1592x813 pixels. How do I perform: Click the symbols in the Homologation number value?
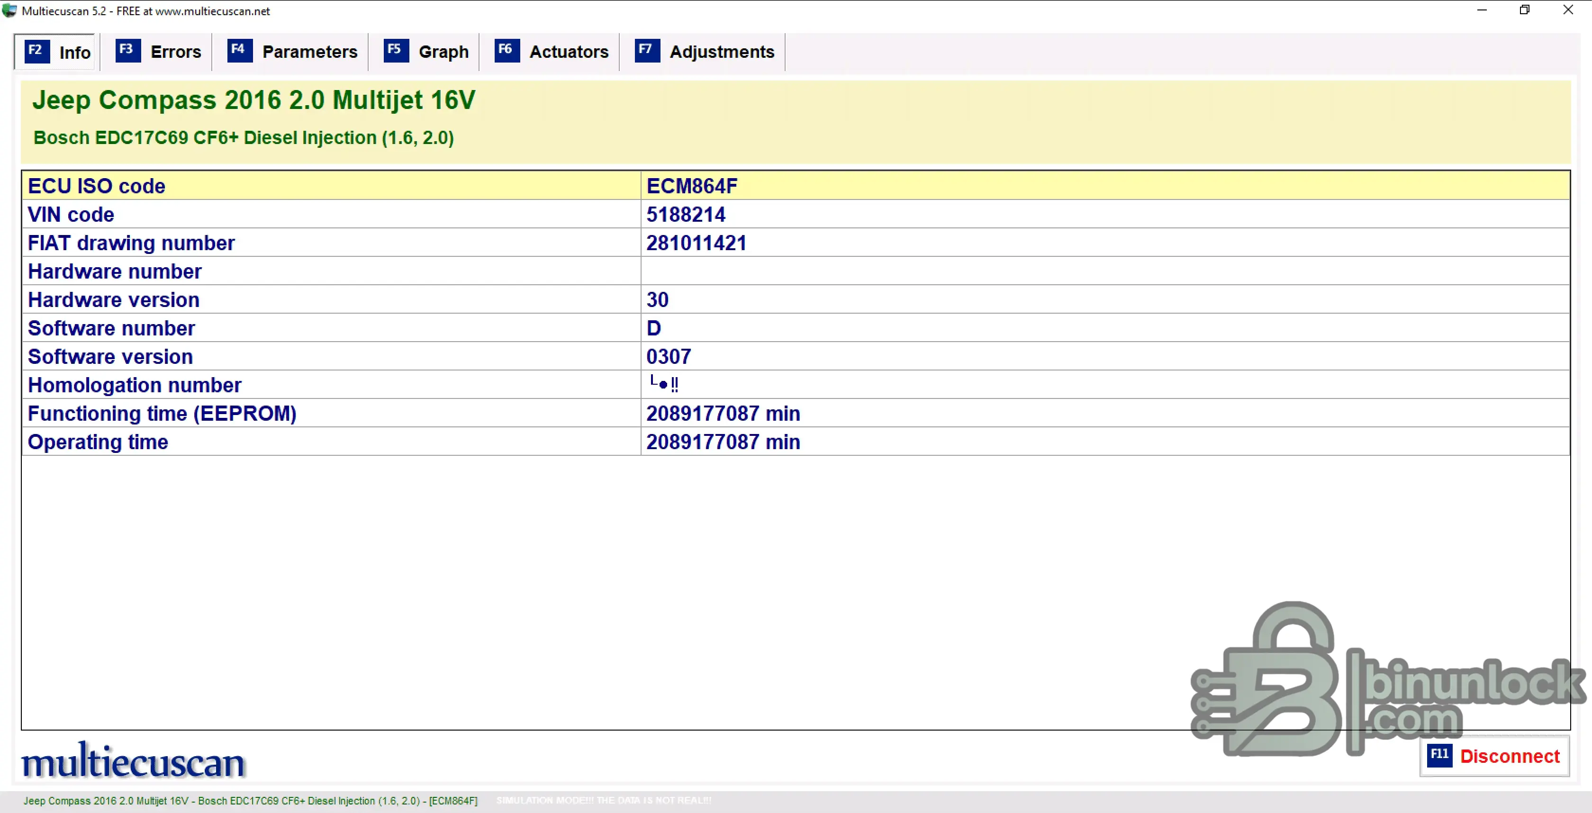(664, 384)
